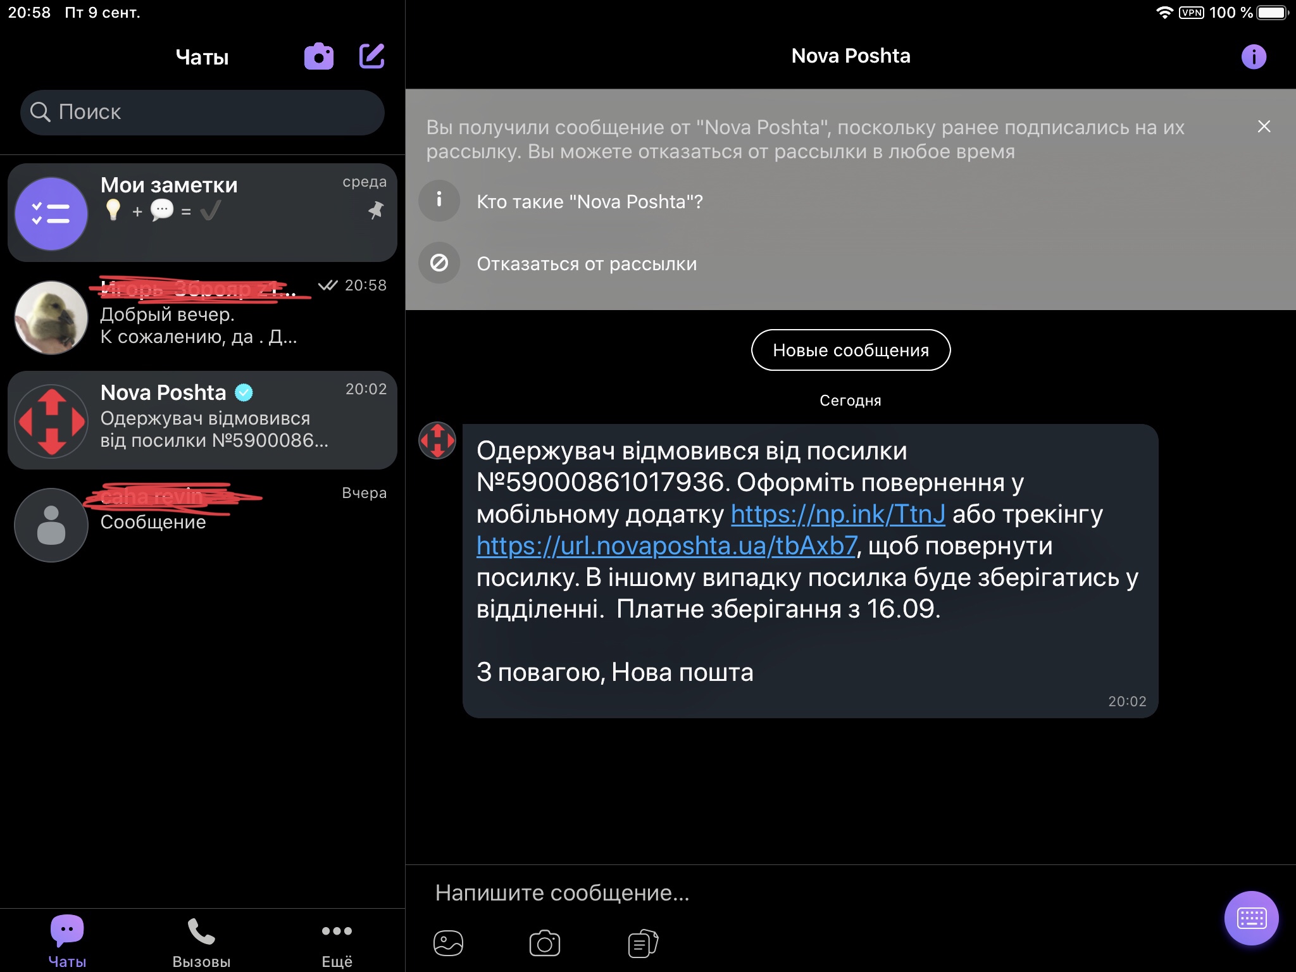Viewport: 1296px width, 972px height.
Task: Open Nova Poshta chat info icon
Action: click(x=1253, y=57)
